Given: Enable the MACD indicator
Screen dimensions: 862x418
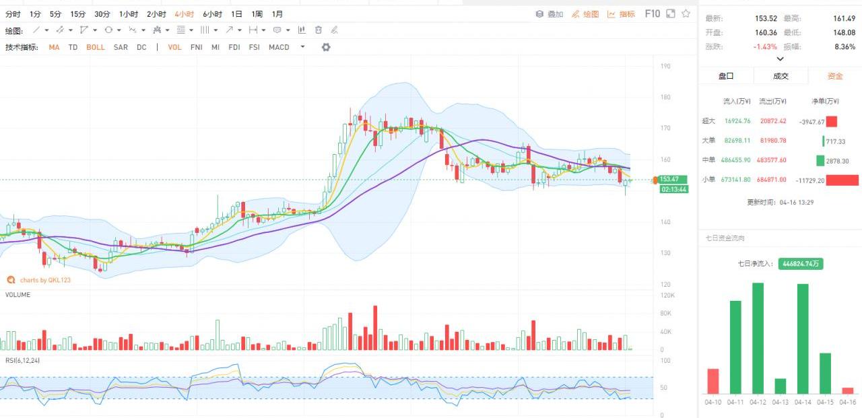Looking at the screenshot, I should click(279, 47).
